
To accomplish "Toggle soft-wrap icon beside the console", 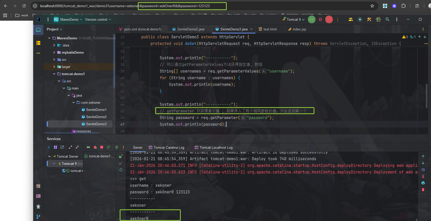I will tap(423, 170).
